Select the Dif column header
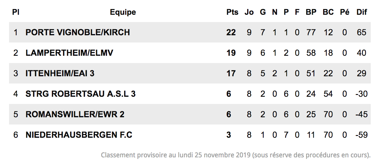 click(x=361, y=12)
